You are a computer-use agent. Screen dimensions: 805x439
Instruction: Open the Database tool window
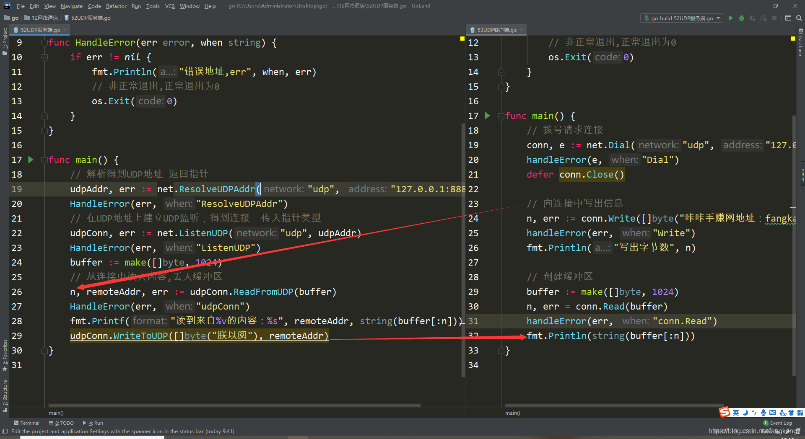pyautogui.click(x=800, y=43)
